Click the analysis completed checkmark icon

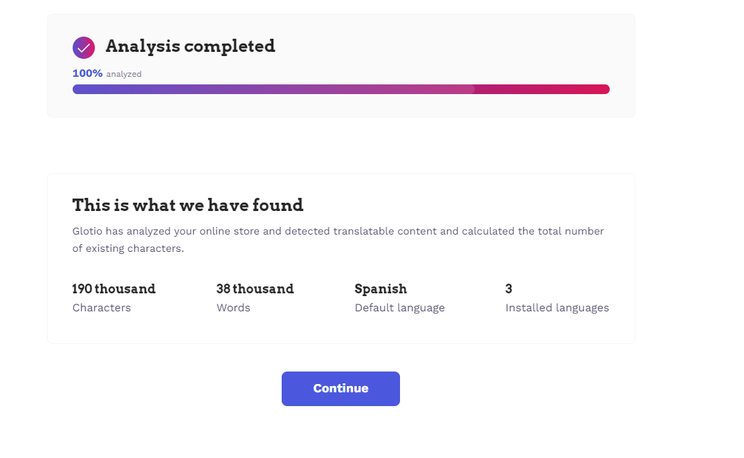coord(84,48)
